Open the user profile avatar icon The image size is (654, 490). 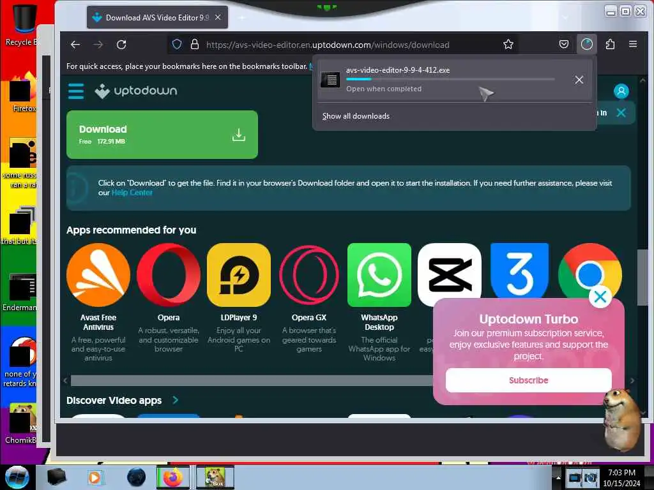tap(621, 91)
